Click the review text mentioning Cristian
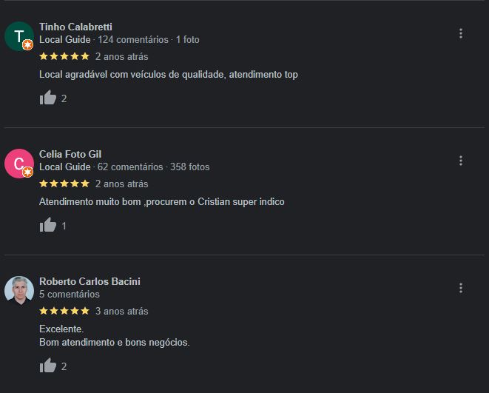Screen dimensions: 489x393 (x=161, y=202)
